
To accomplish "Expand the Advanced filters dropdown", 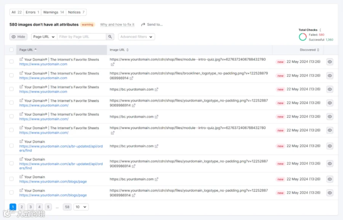I will tap(136, 36).
